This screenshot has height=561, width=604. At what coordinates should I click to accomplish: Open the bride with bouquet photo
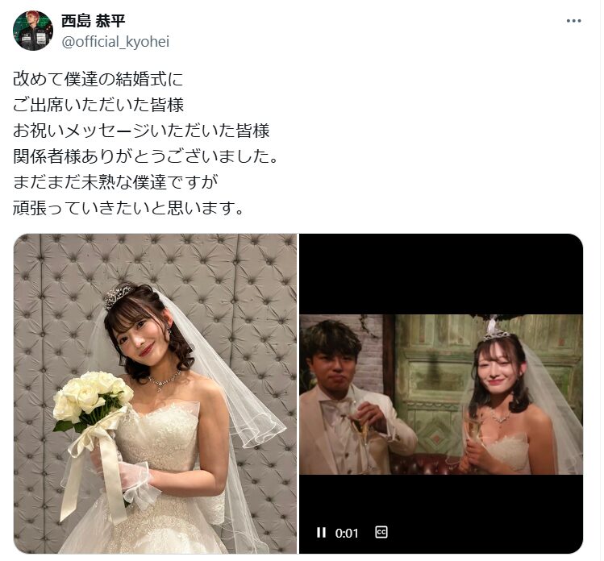click(x=156, y=393)
